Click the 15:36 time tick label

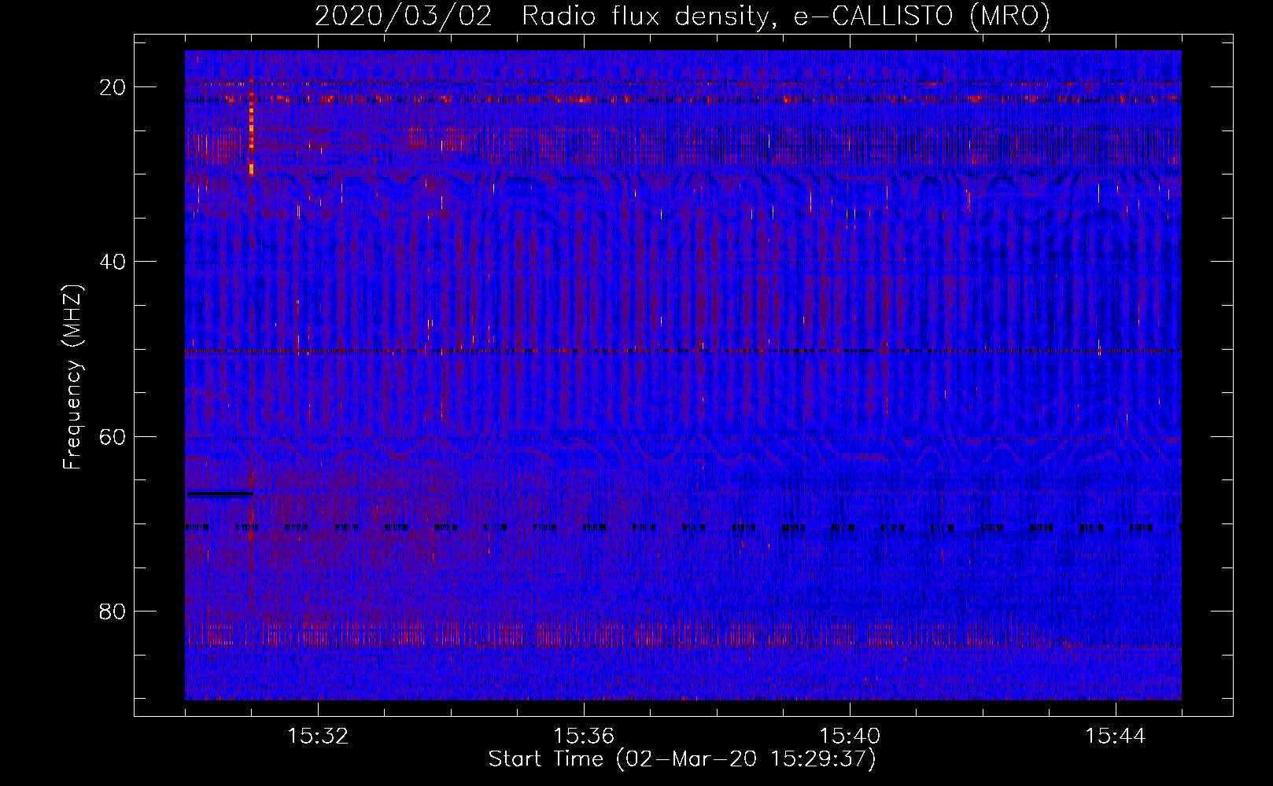point(584,736)
